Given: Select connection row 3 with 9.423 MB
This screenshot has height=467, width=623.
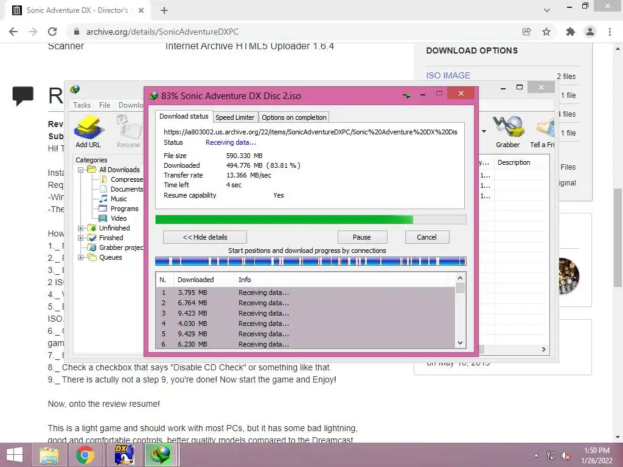Looking at the screenshot, I should (x=305, y=313).
